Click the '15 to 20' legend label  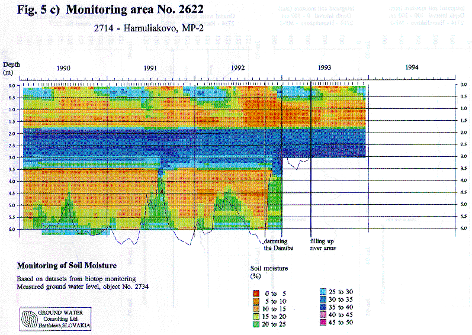(274, 317)
